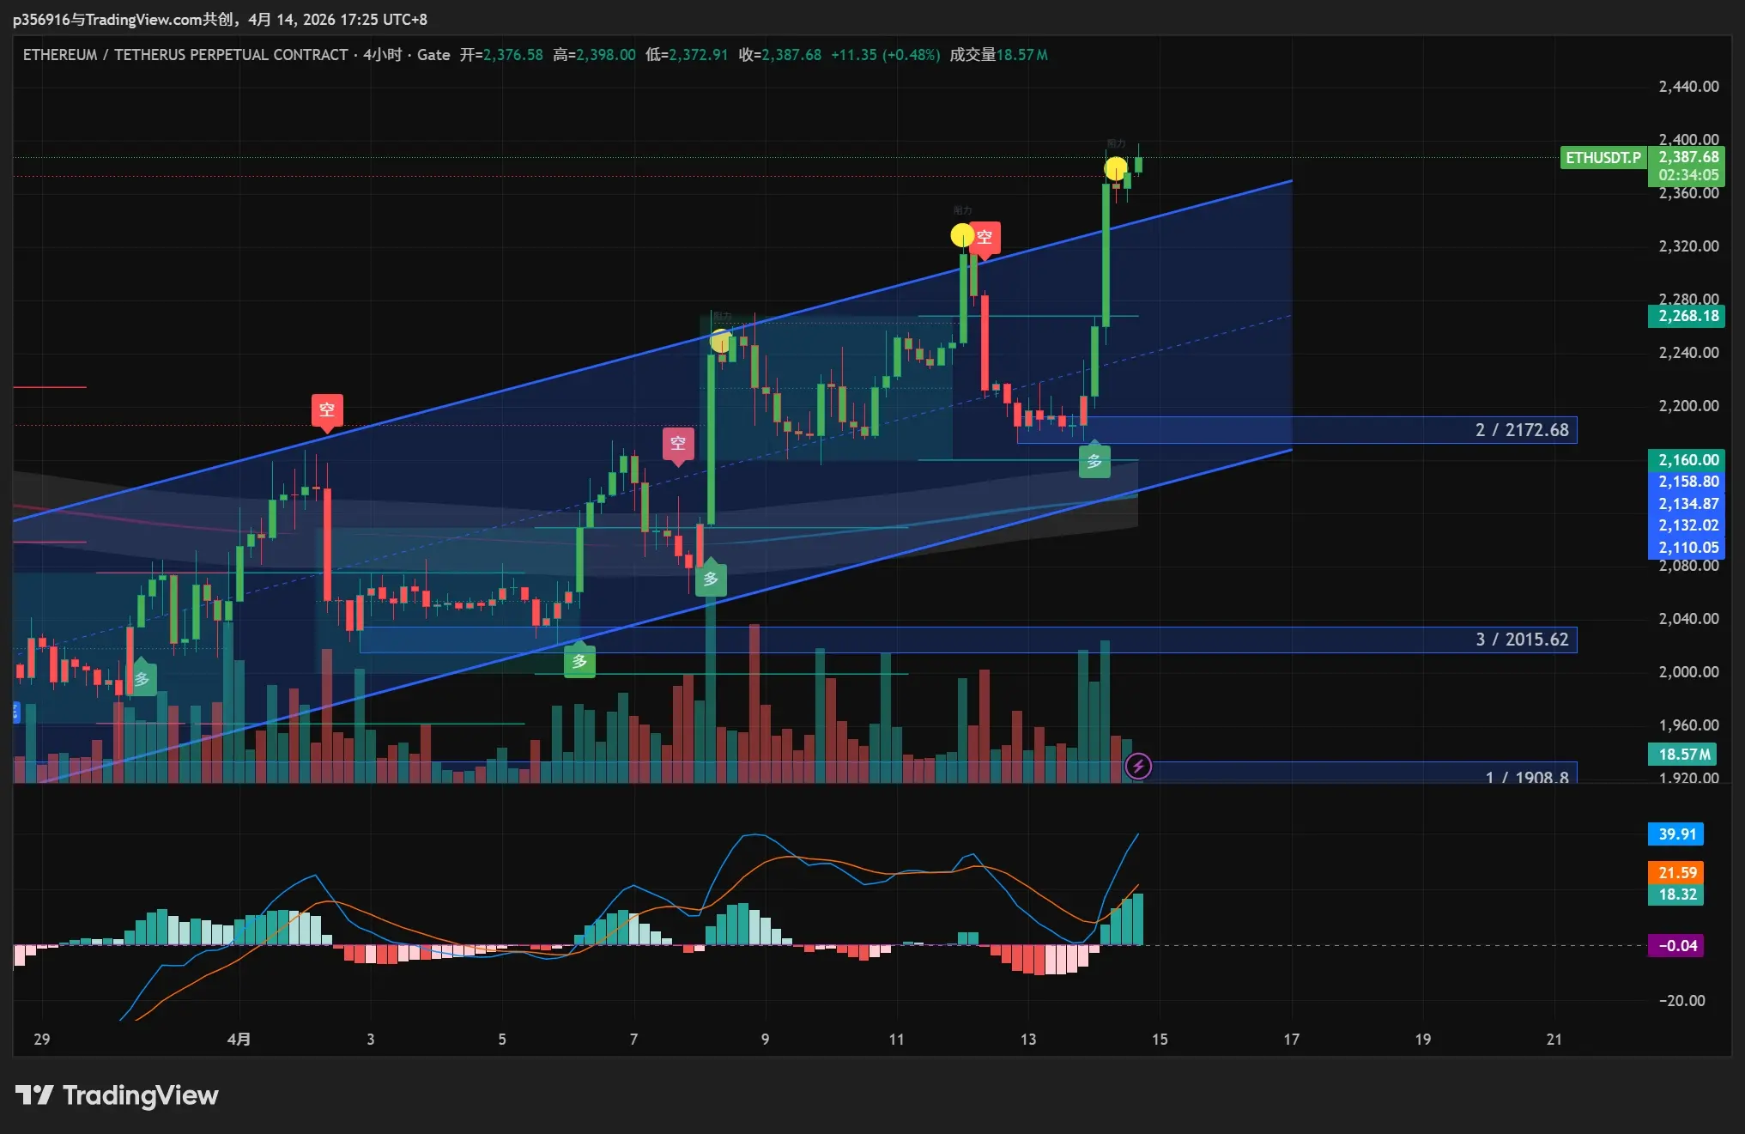Click the leftmost red 空 signal marker
Viewport: 1745px width, 1134px height.
point(327,409)
